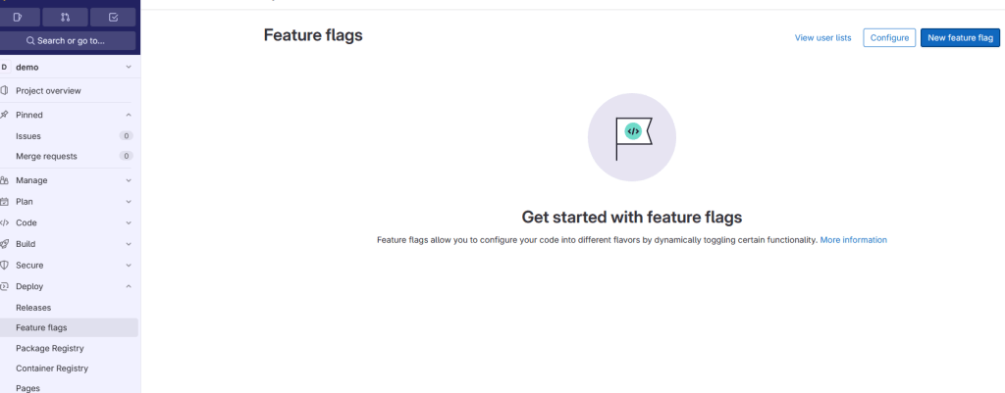Click the Secure shield icon in sidebar

tap(5, 266)
